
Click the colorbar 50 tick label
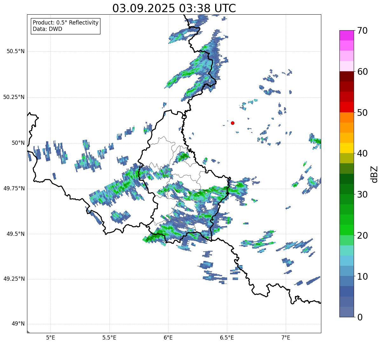pyautogui.click(x=362, y=113)
